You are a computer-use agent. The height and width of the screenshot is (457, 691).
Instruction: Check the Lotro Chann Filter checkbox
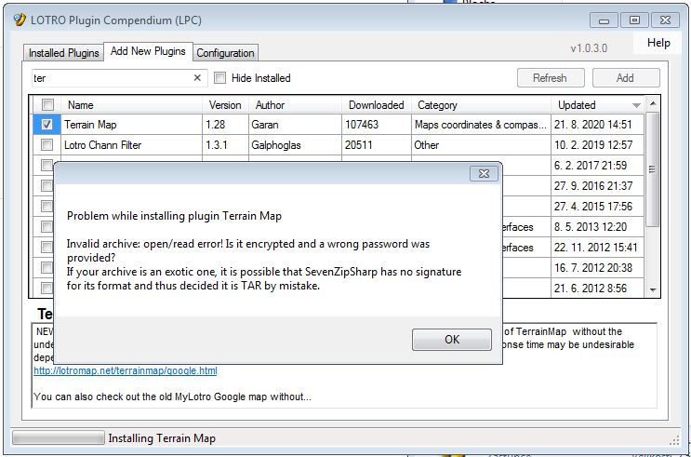point(47,144)
